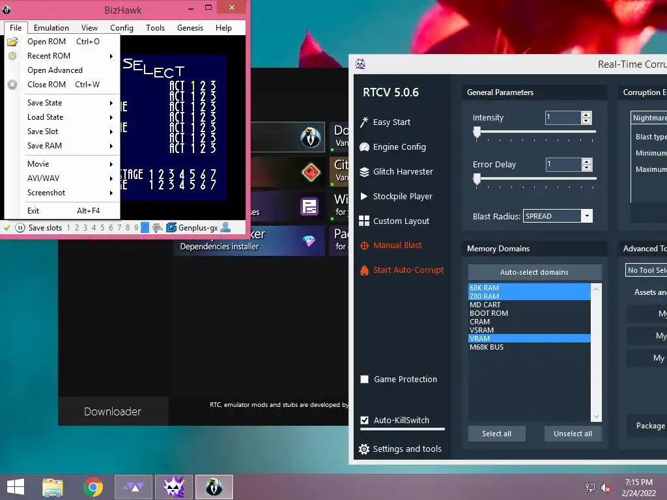Click the red game console launcher icon
Screen dimensions: 667x500
(x=311, y=172)
